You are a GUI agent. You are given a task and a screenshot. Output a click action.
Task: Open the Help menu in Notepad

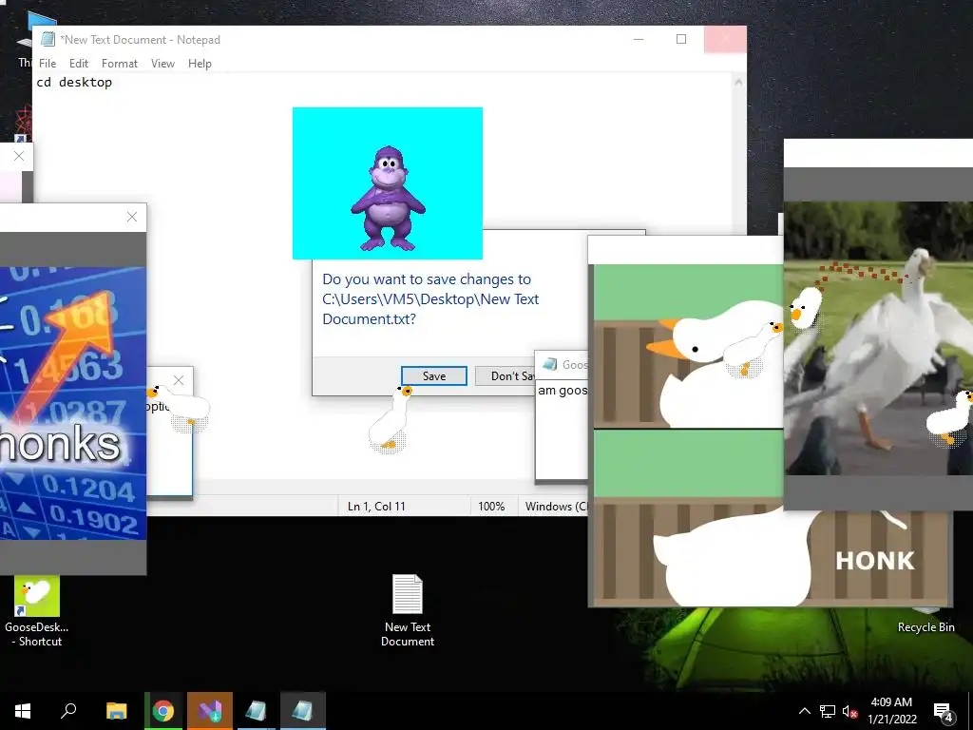(200, 64)
